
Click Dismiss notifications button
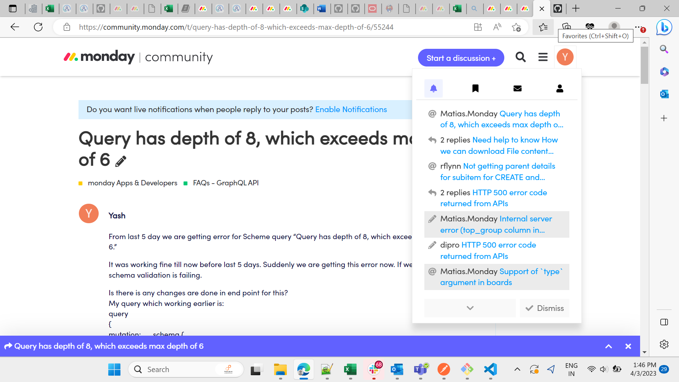(545, 308)
